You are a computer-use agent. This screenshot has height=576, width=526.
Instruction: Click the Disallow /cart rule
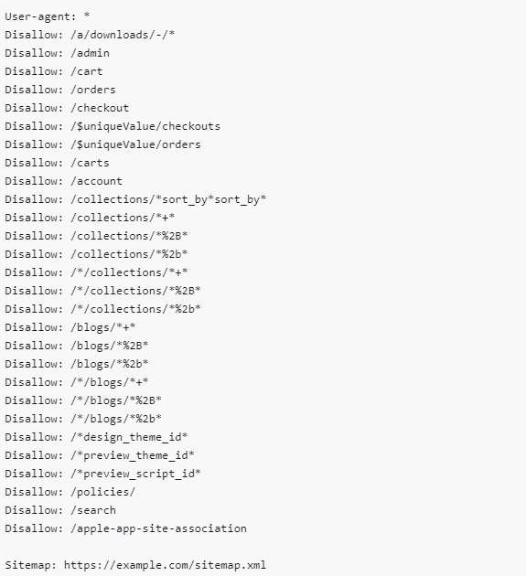point(54,71)
